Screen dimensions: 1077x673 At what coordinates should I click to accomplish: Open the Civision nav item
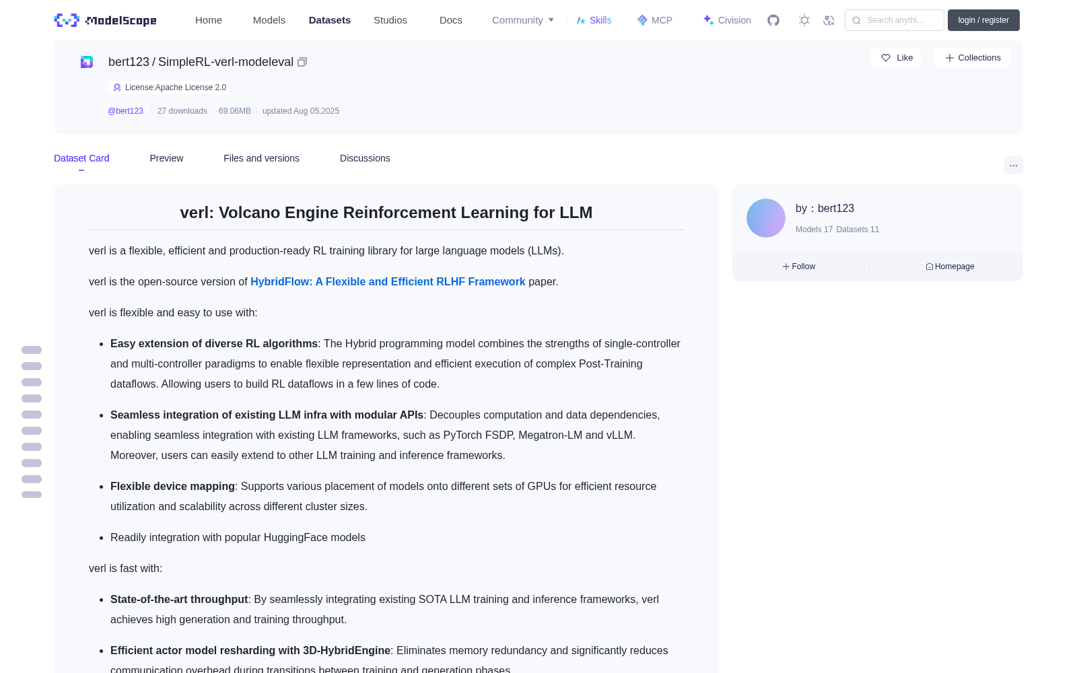(x=727, y=20)
